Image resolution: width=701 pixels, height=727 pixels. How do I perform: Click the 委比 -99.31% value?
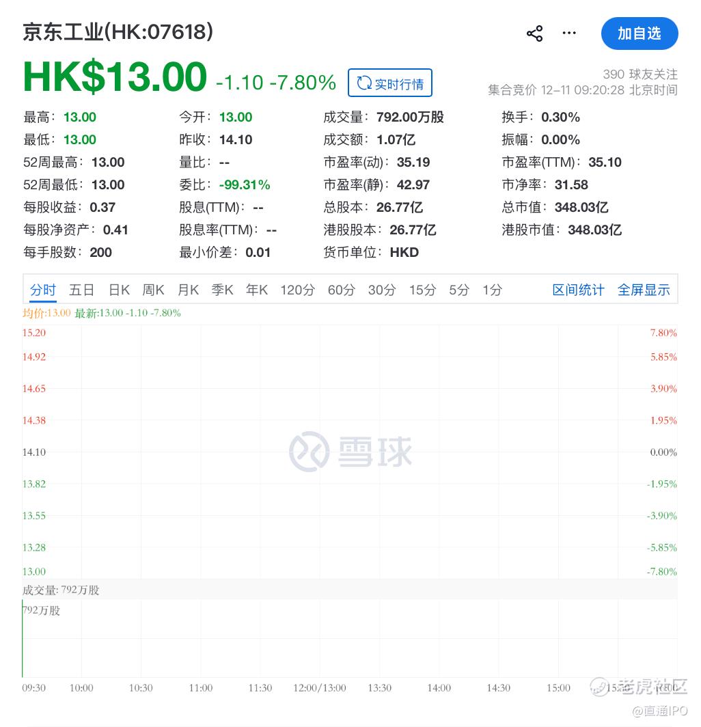click(x=245, y=184)
